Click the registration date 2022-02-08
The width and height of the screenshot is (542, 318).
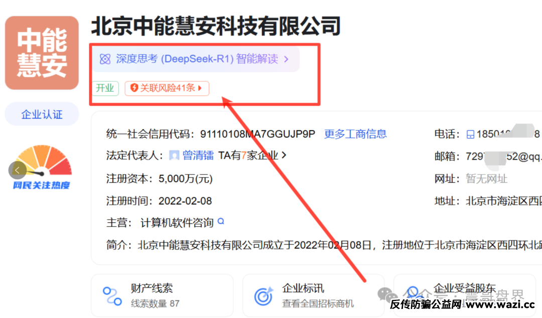click(x=185, y=201)
